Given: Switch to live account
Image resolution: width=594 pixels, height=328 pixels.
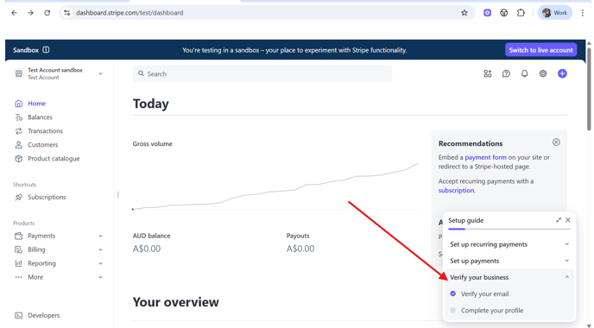Looking at the screenshot, I should tap(540, 50).
